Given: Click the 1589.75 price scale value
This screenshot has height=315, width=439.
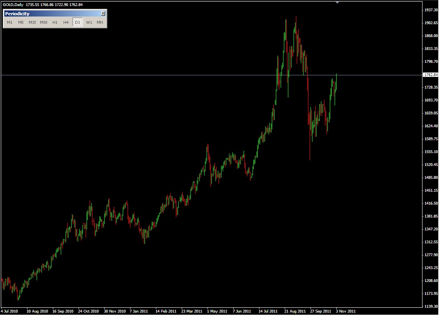Looking at the screenshot, I should coord(431,139).
